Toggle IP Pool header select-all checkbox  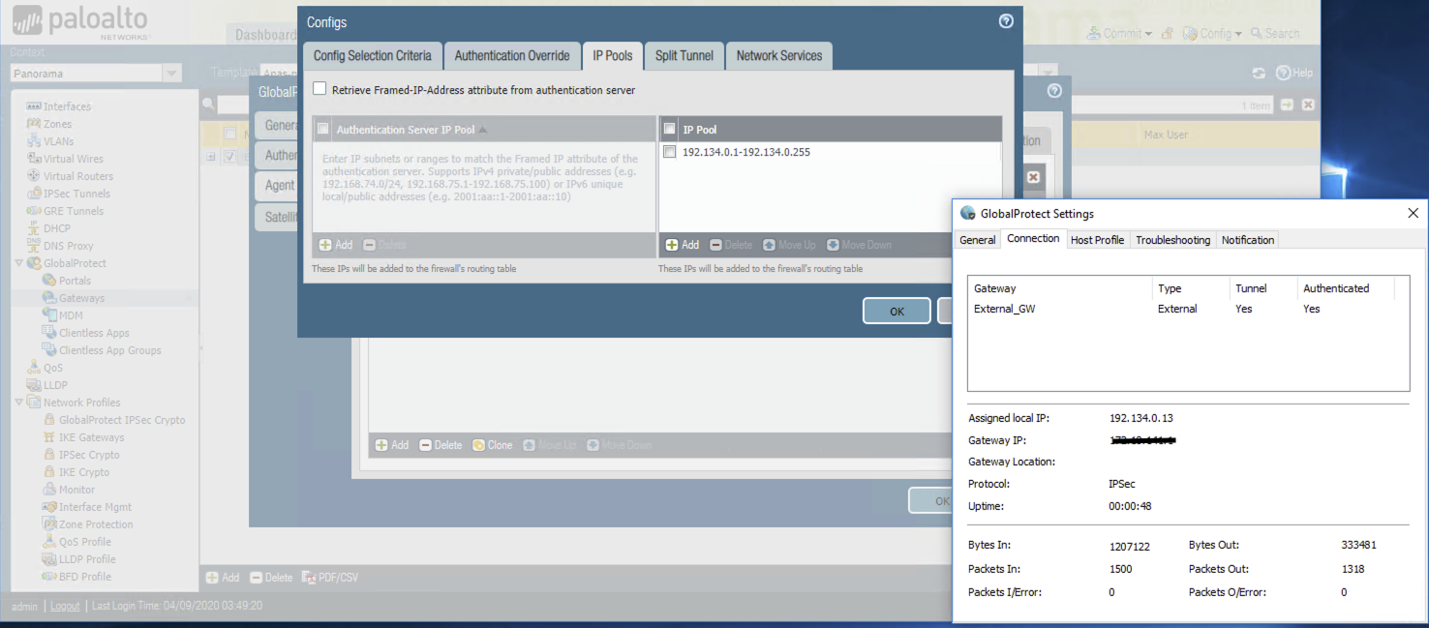click(x=670, y=129)
